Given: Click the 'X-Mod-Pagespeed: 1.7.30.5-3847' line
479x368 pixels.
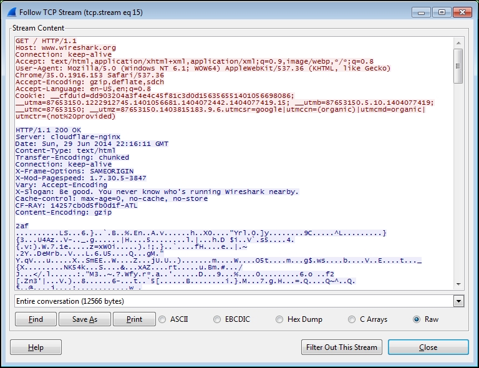Looking at the screenshot, I should pos(81,178).
